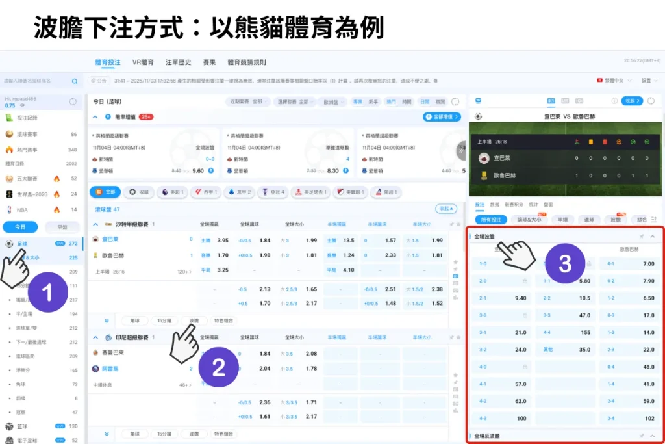The image size is (665, 444).
Task: Toggle the balance visibility eye icon
Action: click(x=23, y=105)
